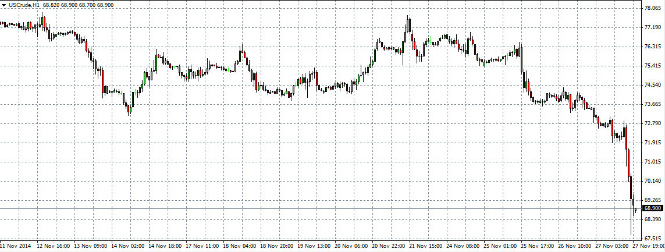Click the 75.415 level on price scale
Screen dimensions: 665x252
pos(652,66)
